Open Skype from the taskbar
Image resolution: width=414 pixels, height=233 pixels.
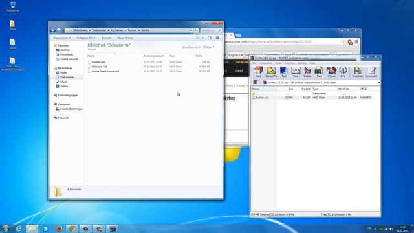pos(45,228)
